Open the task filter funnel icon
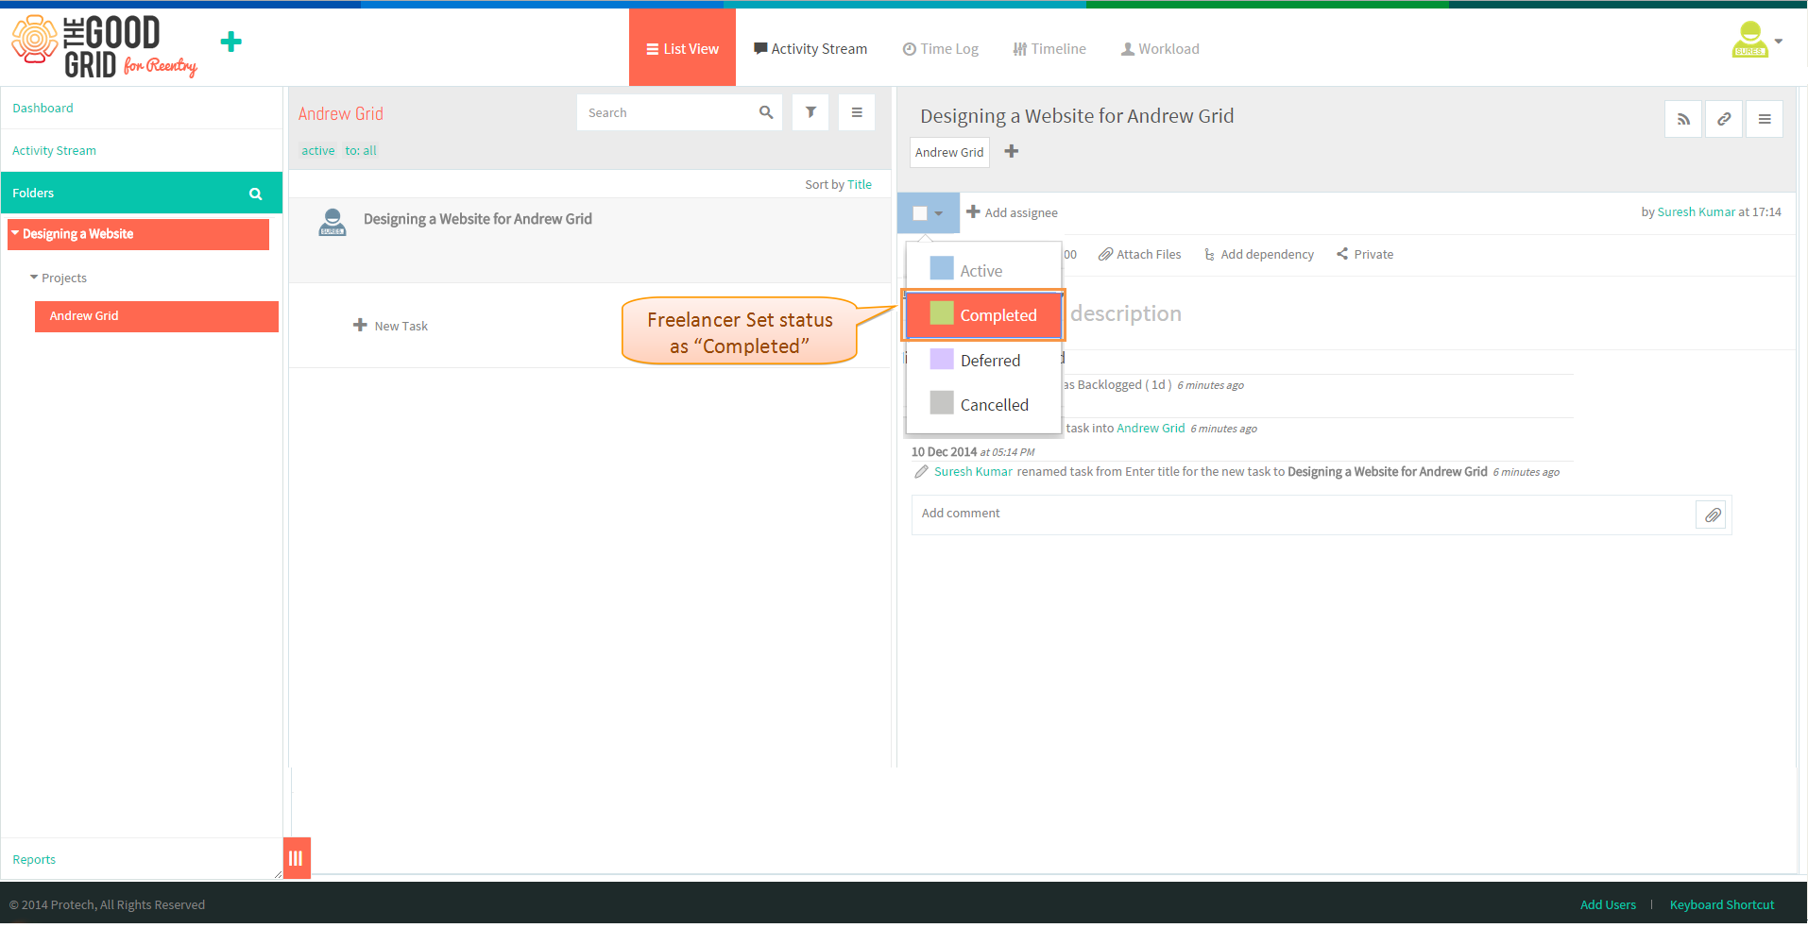Viewport: 1808px width, 928px height. click(x=810, y=112)
